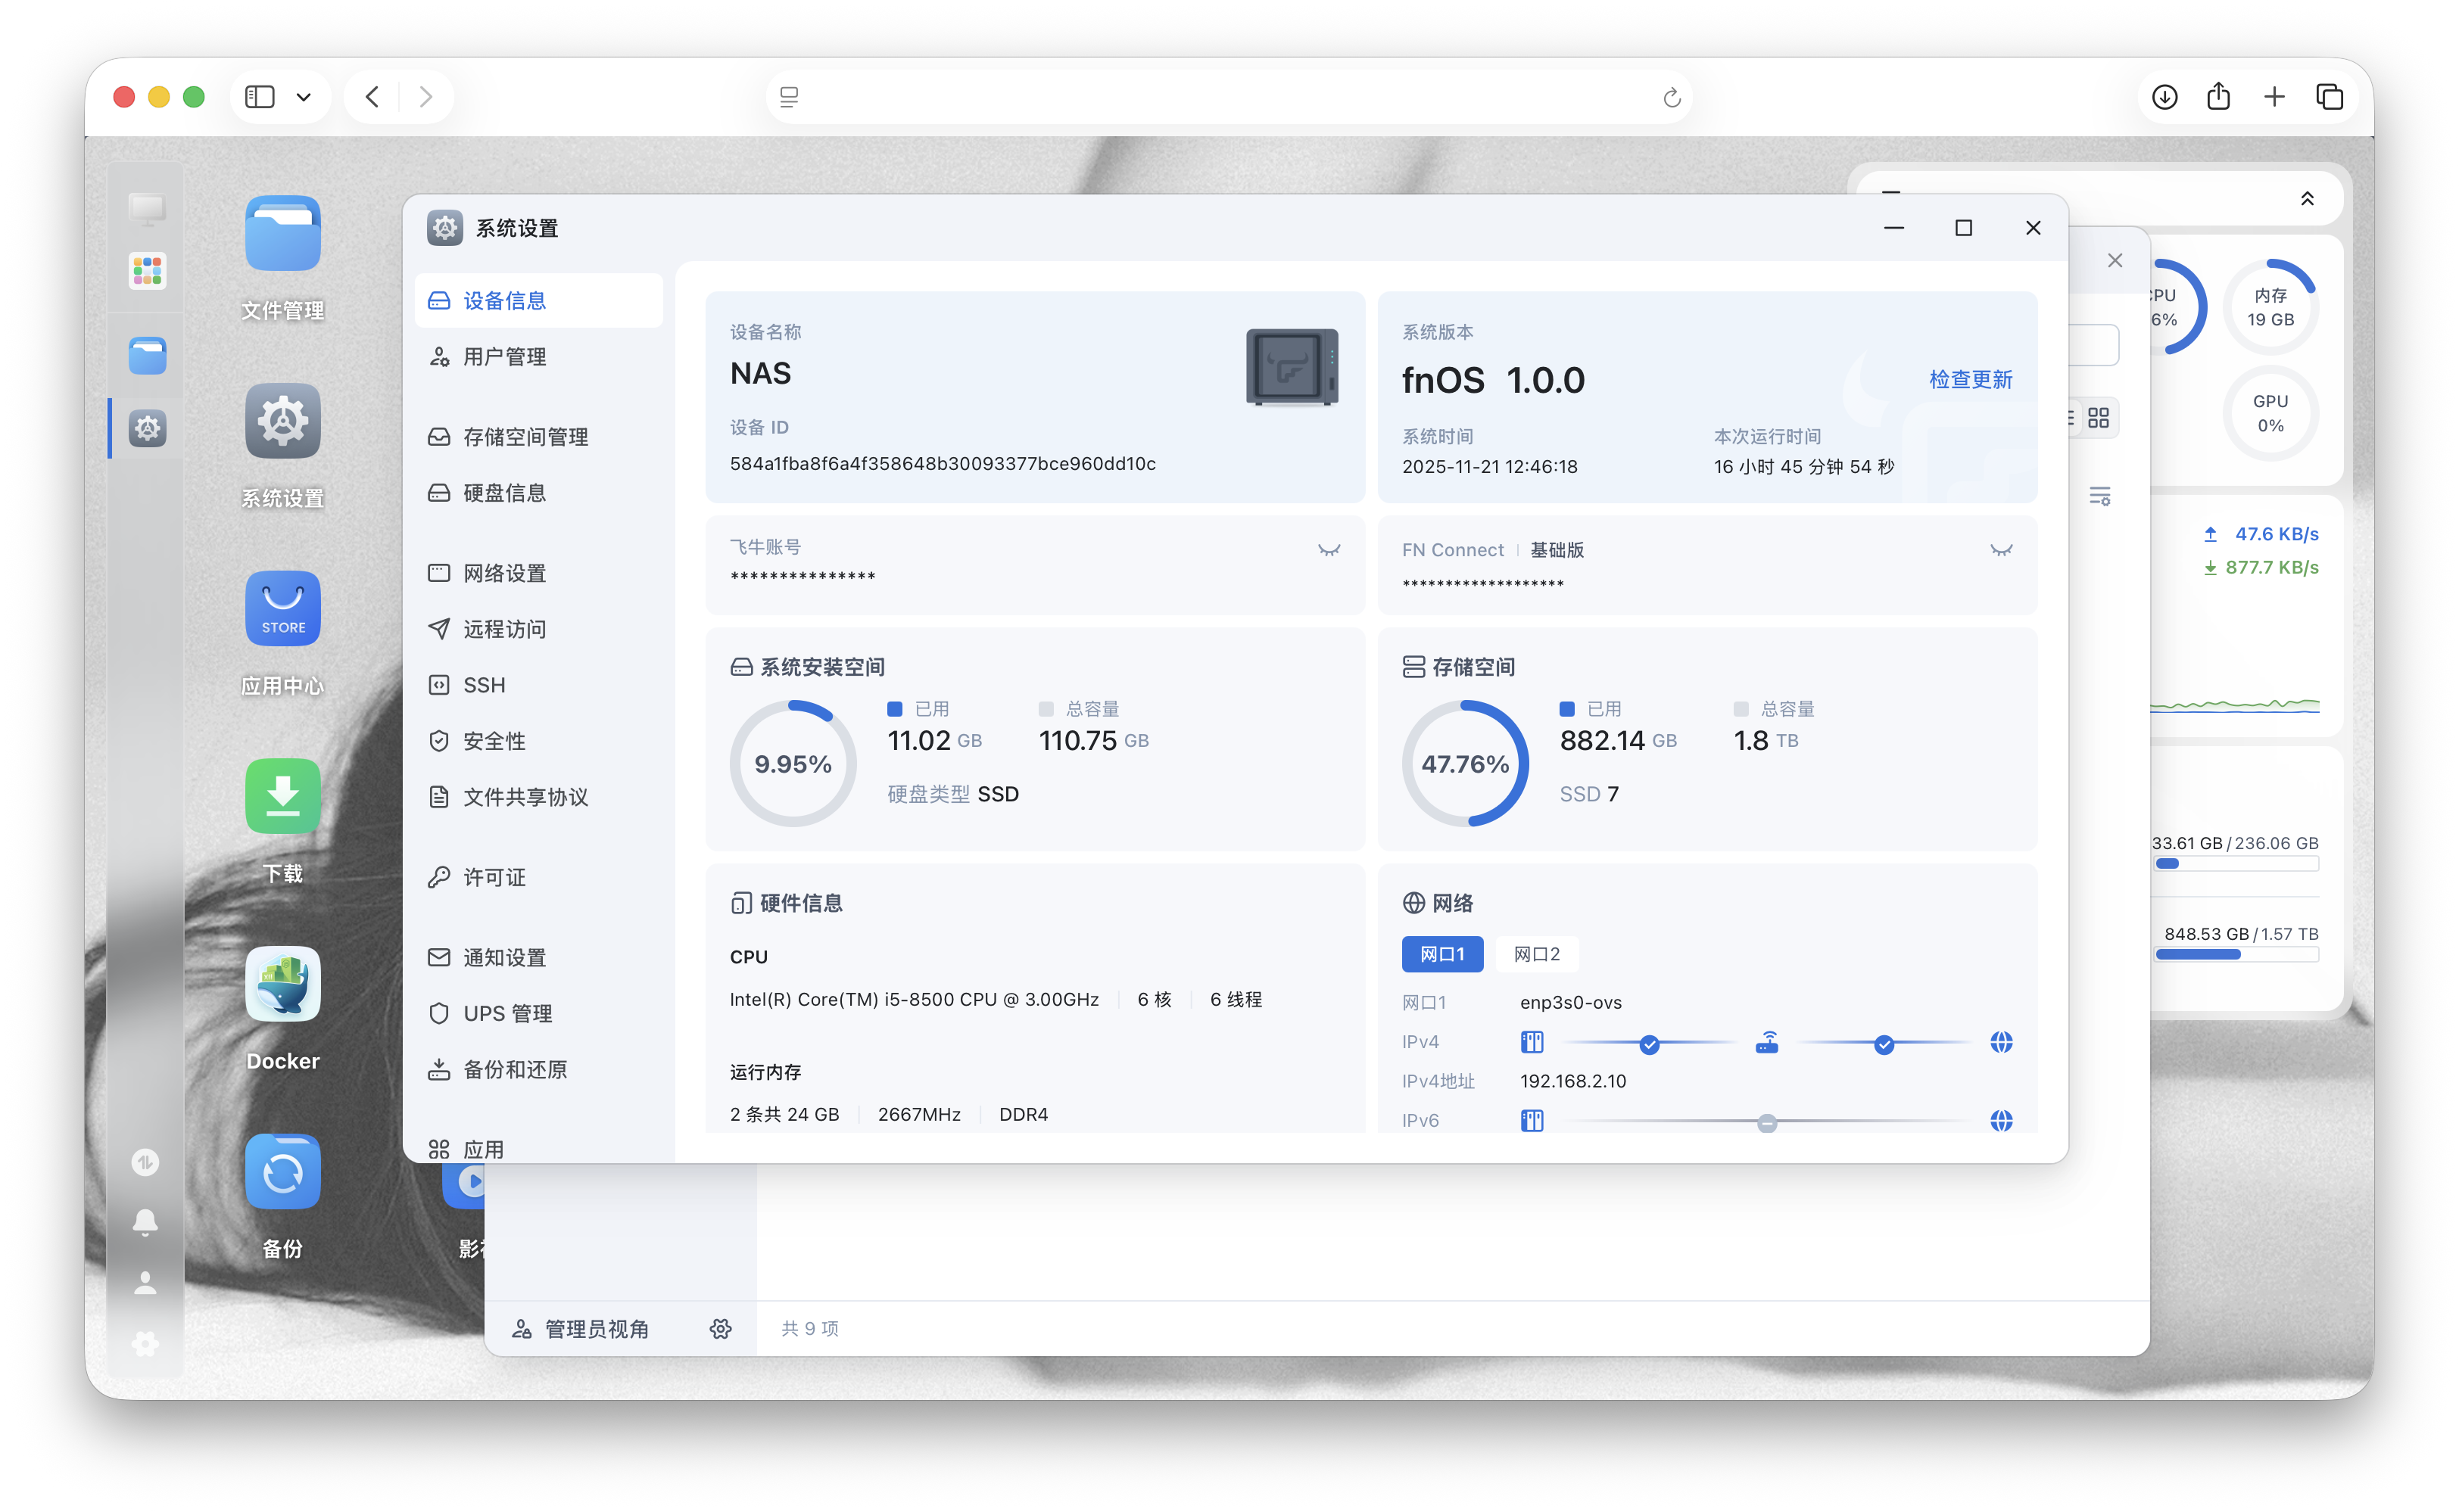This screenshot has height=1512, width=2459.
Task: Click the gear next to 管理员视角
Action: [720, 1329]
